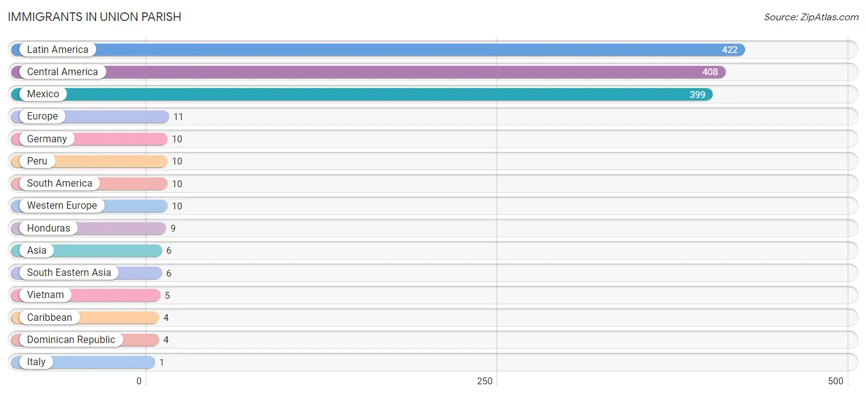
Task: Click the Latin America bar label
Action: coord(57,49)
